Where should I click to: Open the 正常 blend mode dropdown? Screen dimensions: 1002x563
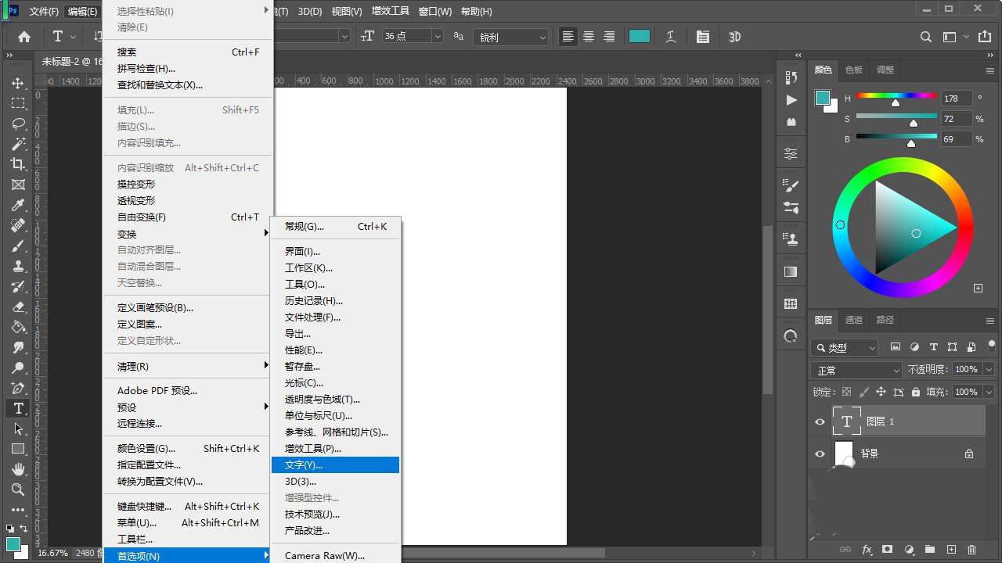[x=857, y=370]
